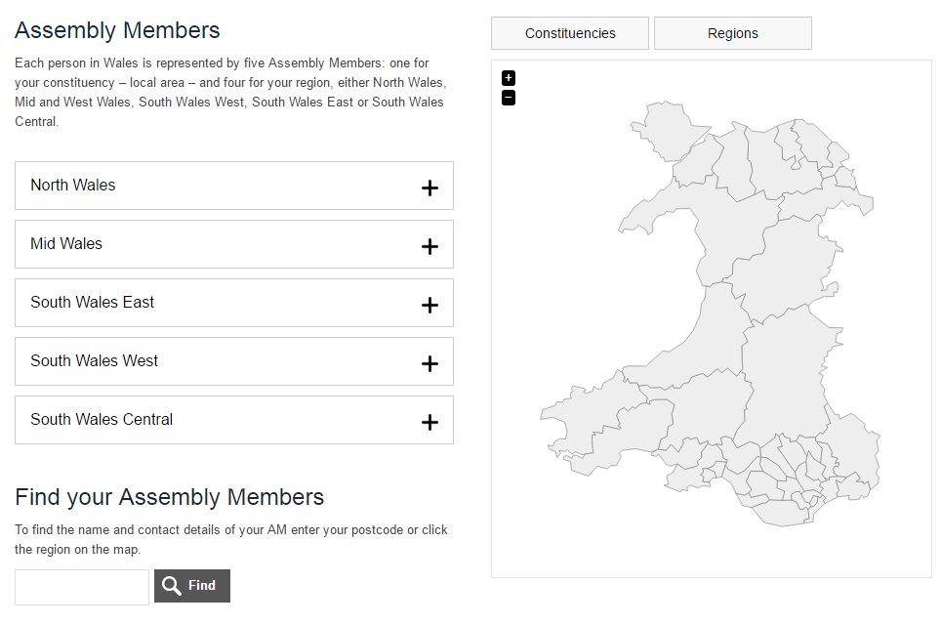The image size is (941, 625).
Task: Click the South Wales West row label
Action: pyautogui.click(x=95, y=360)
